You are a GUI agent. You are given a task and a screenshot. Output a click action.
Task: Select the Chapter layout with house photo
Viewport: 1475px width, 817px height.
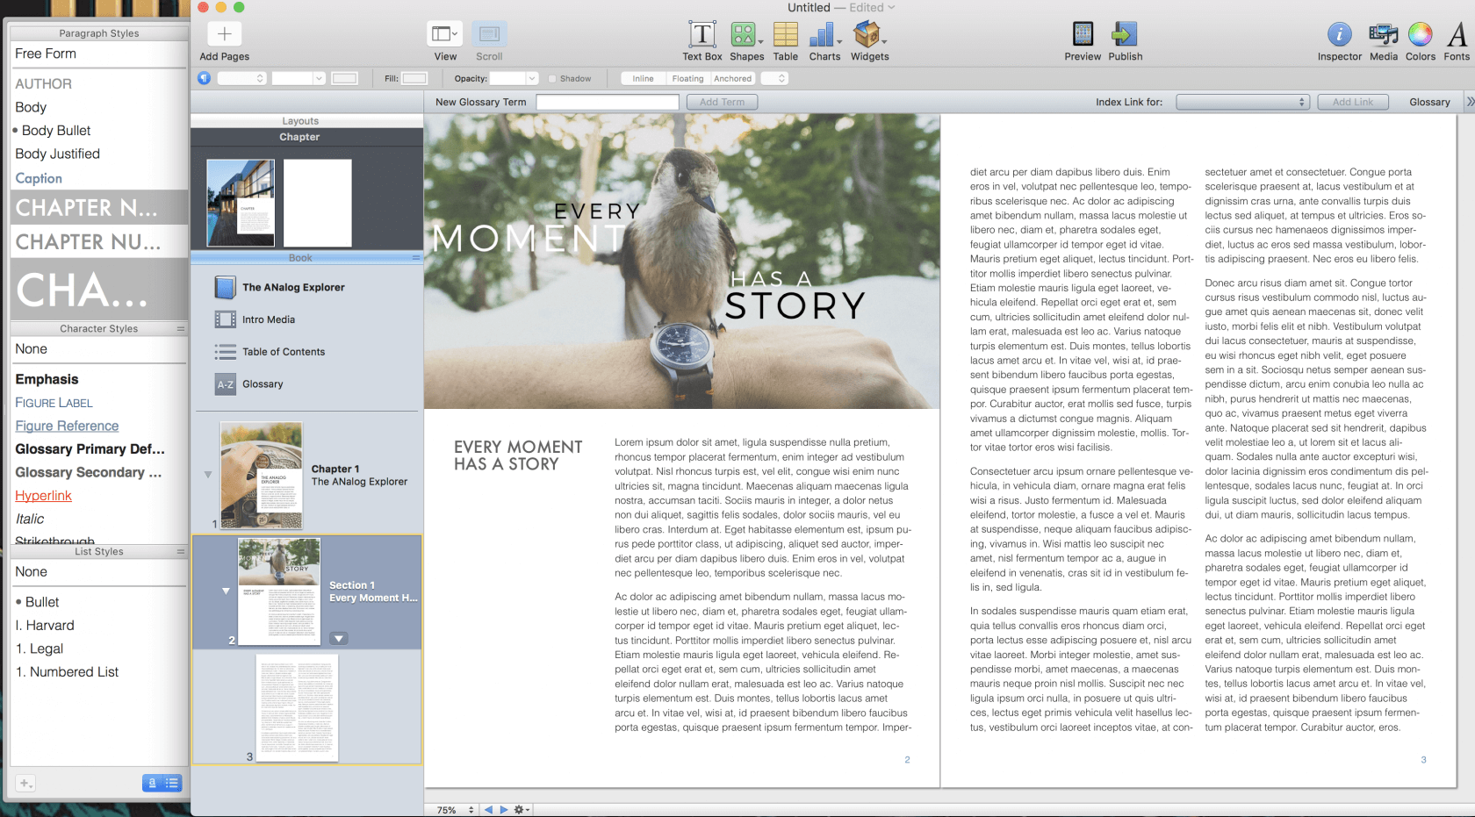(241, 203)
